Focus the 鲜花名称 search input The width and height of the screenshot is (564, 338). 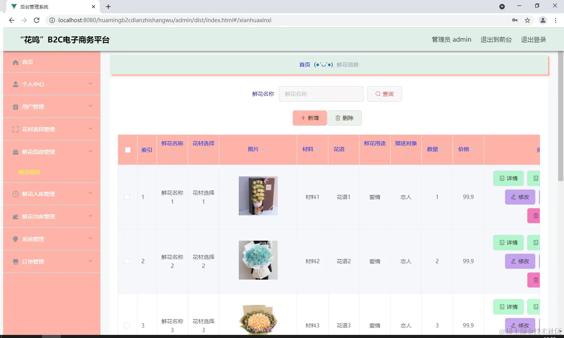coord(321,94)
